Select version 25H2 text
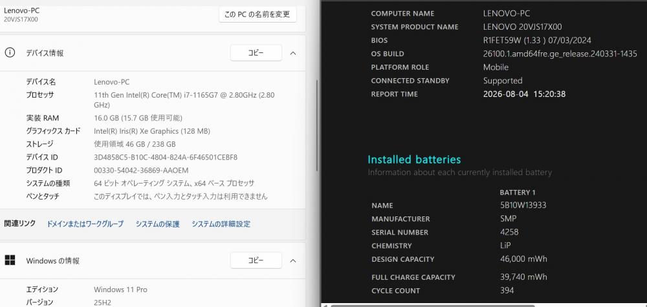The width and height of the screenshot is (647, 307). coord(102,302)
